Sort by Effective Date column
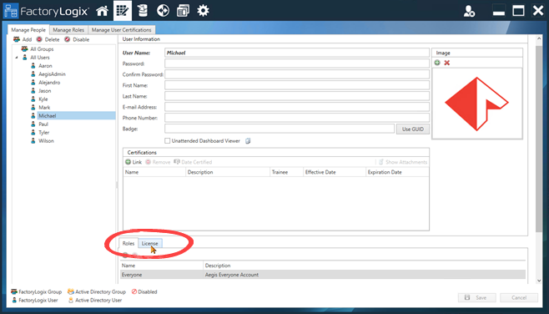Screen dimensions: 549x314 tap(335, 172)
